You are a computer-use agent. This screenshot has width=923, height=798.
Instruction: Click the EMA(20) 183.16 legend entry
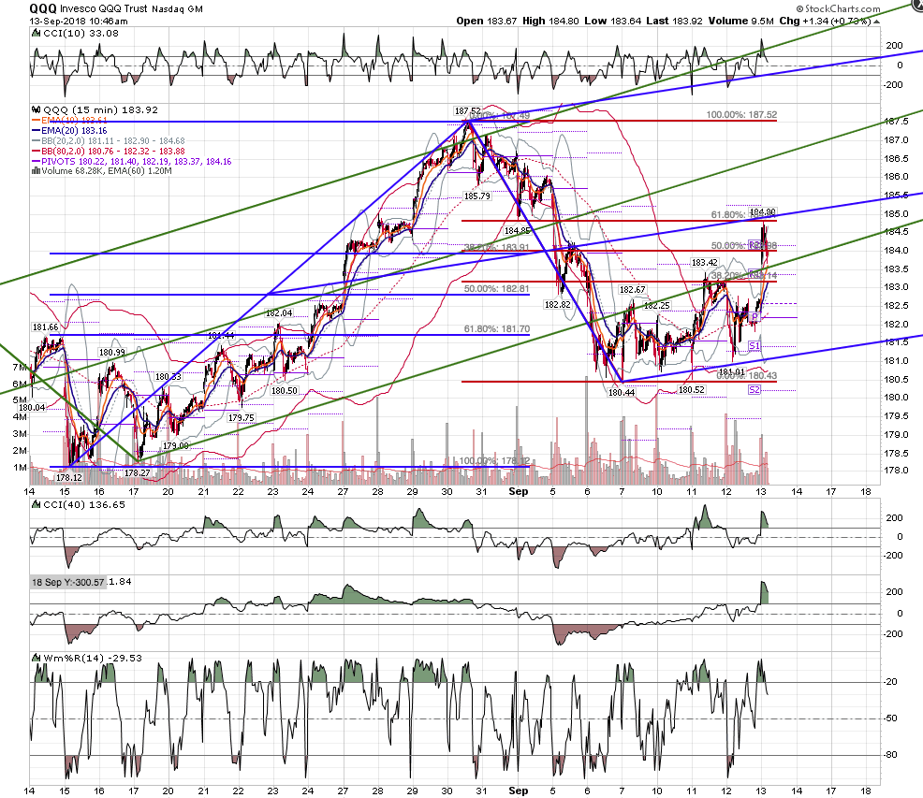[x=74, y=131]
